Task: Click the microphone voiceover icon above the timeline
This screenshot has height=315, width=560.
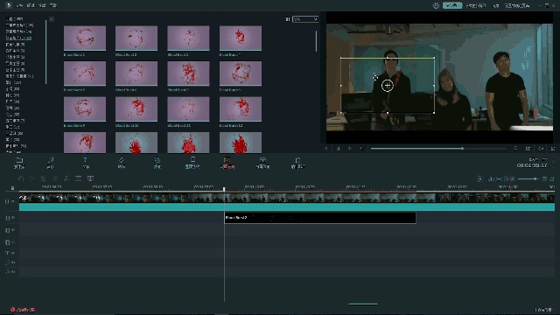Action: click(x=491, y=178)
